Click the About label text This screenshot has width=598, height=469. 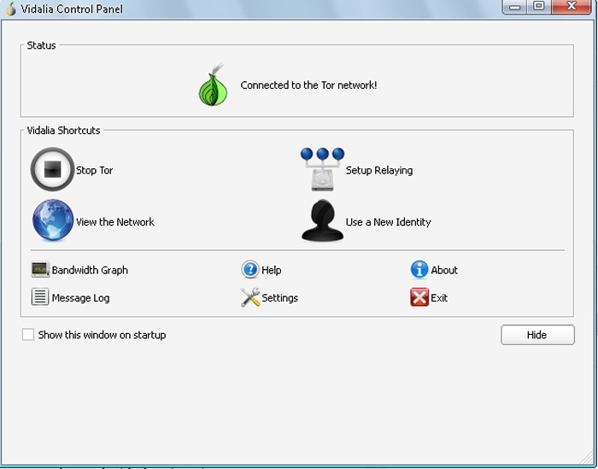coord(444,270)
